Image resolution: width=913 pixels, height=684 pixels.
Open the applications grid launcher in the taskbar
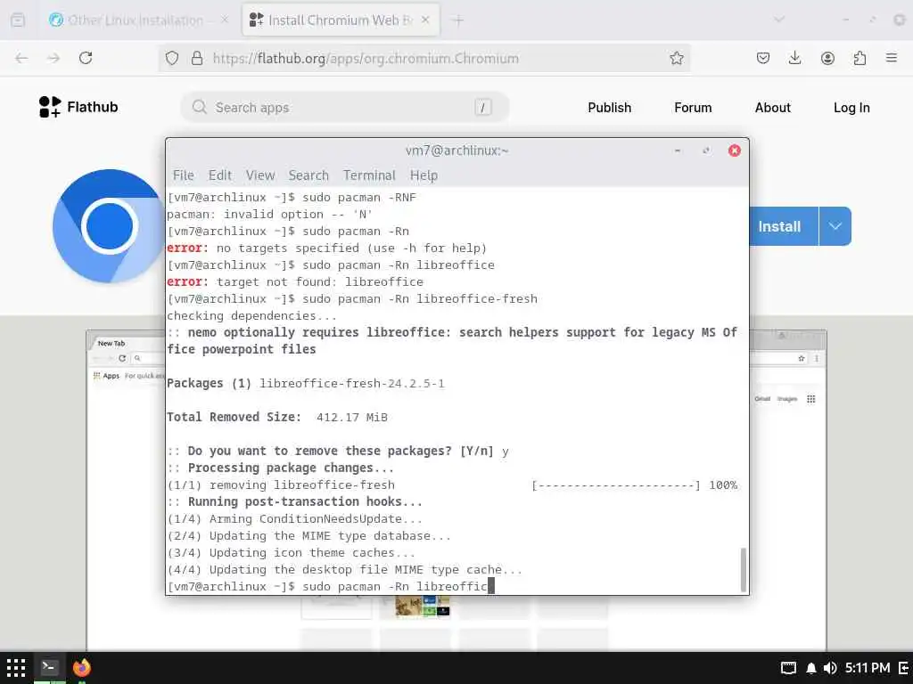coord(16,668)
